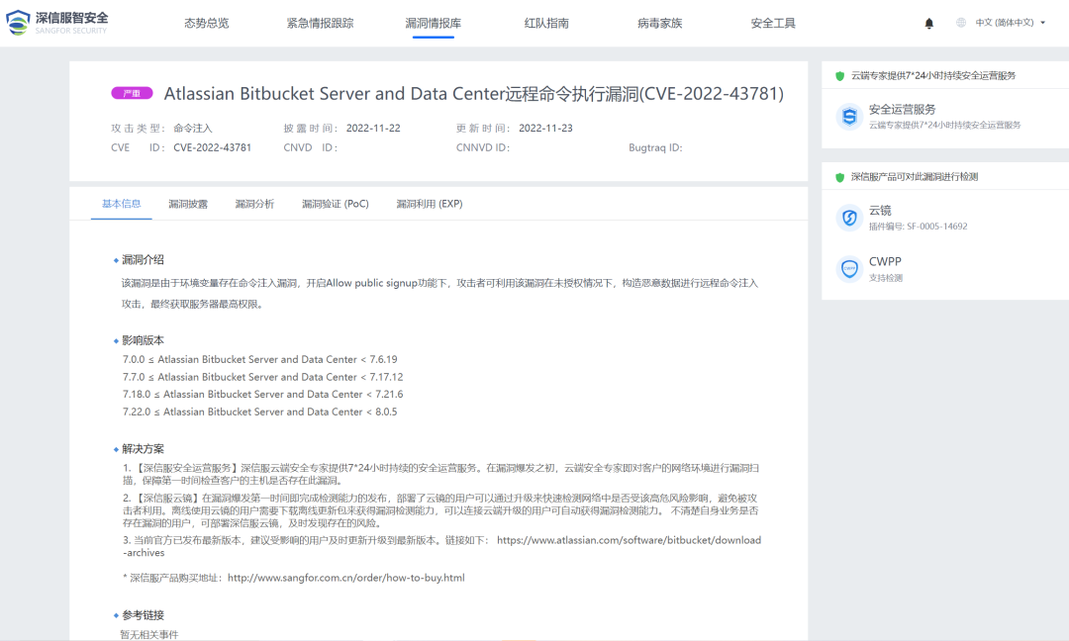Viewport: 1069px width, 641px height.
Task: Click green shield icon beside 云端专家提供 header
Action: (840, 75)
